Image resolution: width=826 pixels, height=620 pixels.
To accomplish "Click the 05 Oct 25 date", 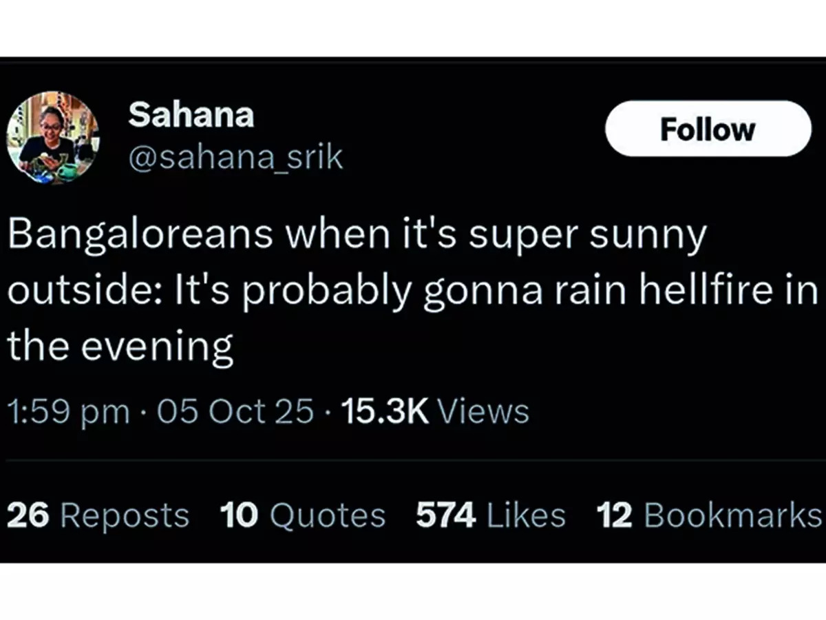I will 235,411.
